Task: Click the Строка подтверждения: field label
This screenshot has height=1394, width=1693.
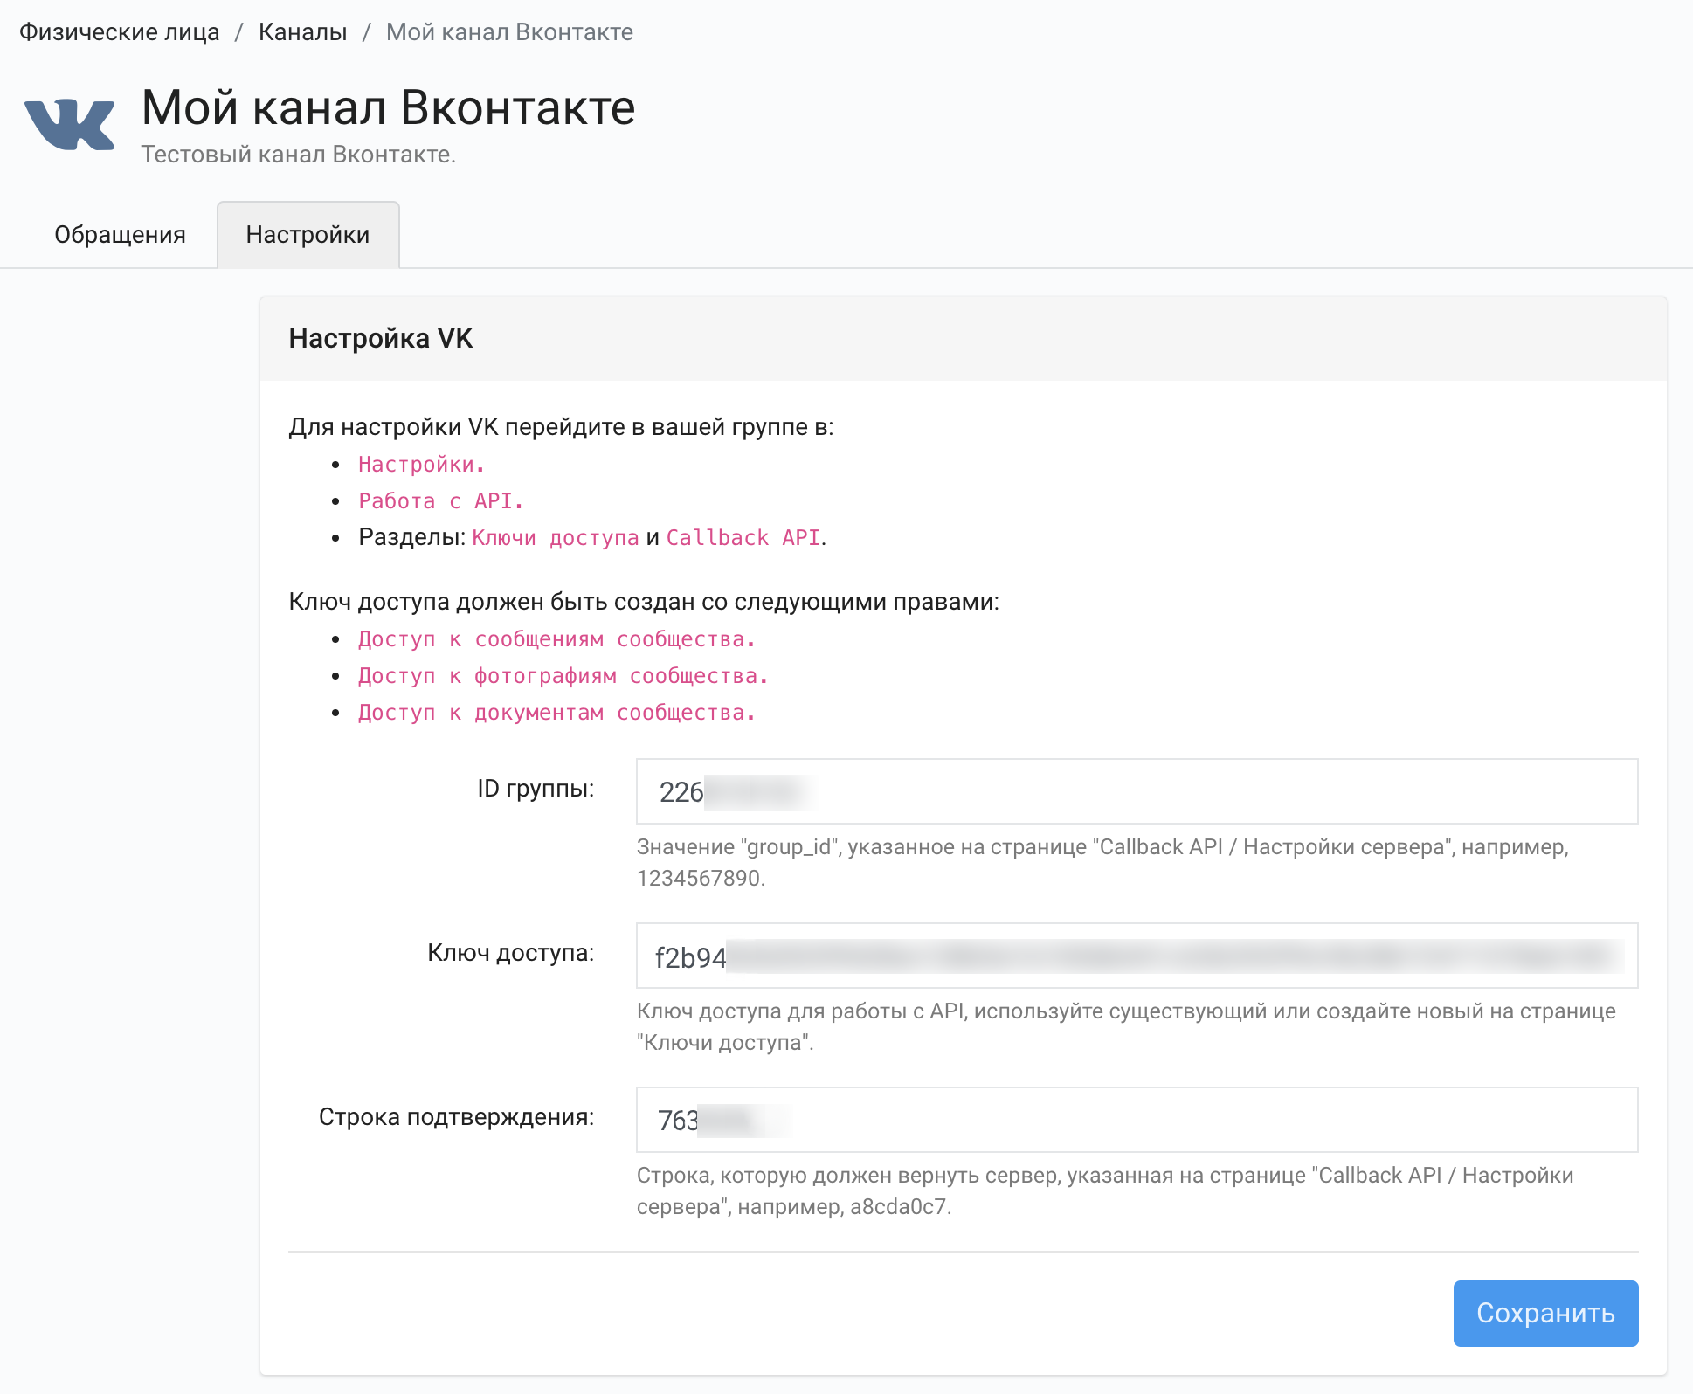Action: tap(457, 1117)
